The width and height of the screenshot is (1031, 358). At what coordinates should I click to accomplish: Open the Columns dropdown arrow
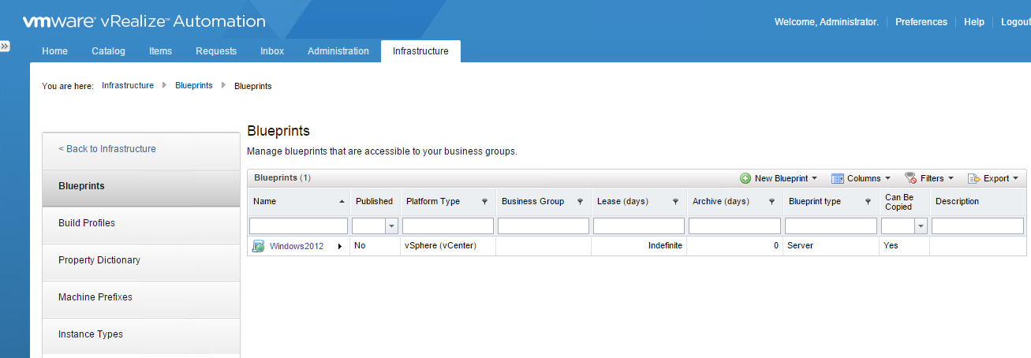887,178
